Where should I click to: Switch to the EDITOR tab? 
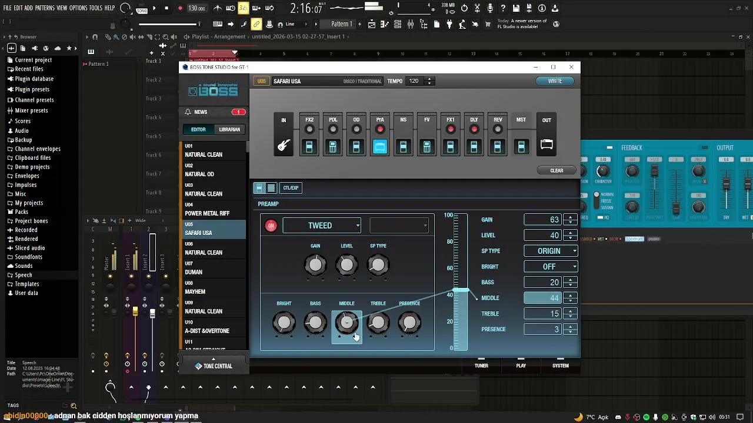[x=198, y=130]
